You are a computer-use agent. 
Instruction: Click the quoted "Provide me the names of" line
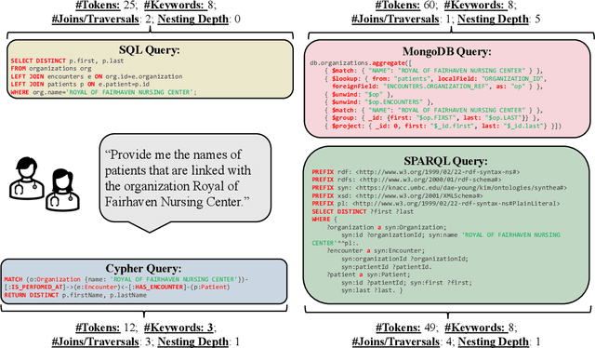173,155
